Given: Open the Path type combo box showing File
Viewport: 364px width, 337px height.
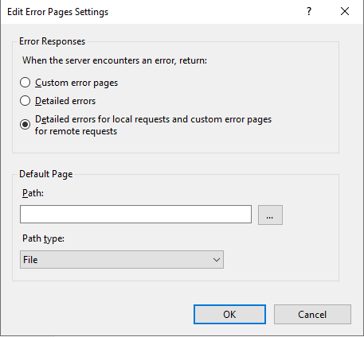Looking at the screenshot, I should click(x=122, y=260).
